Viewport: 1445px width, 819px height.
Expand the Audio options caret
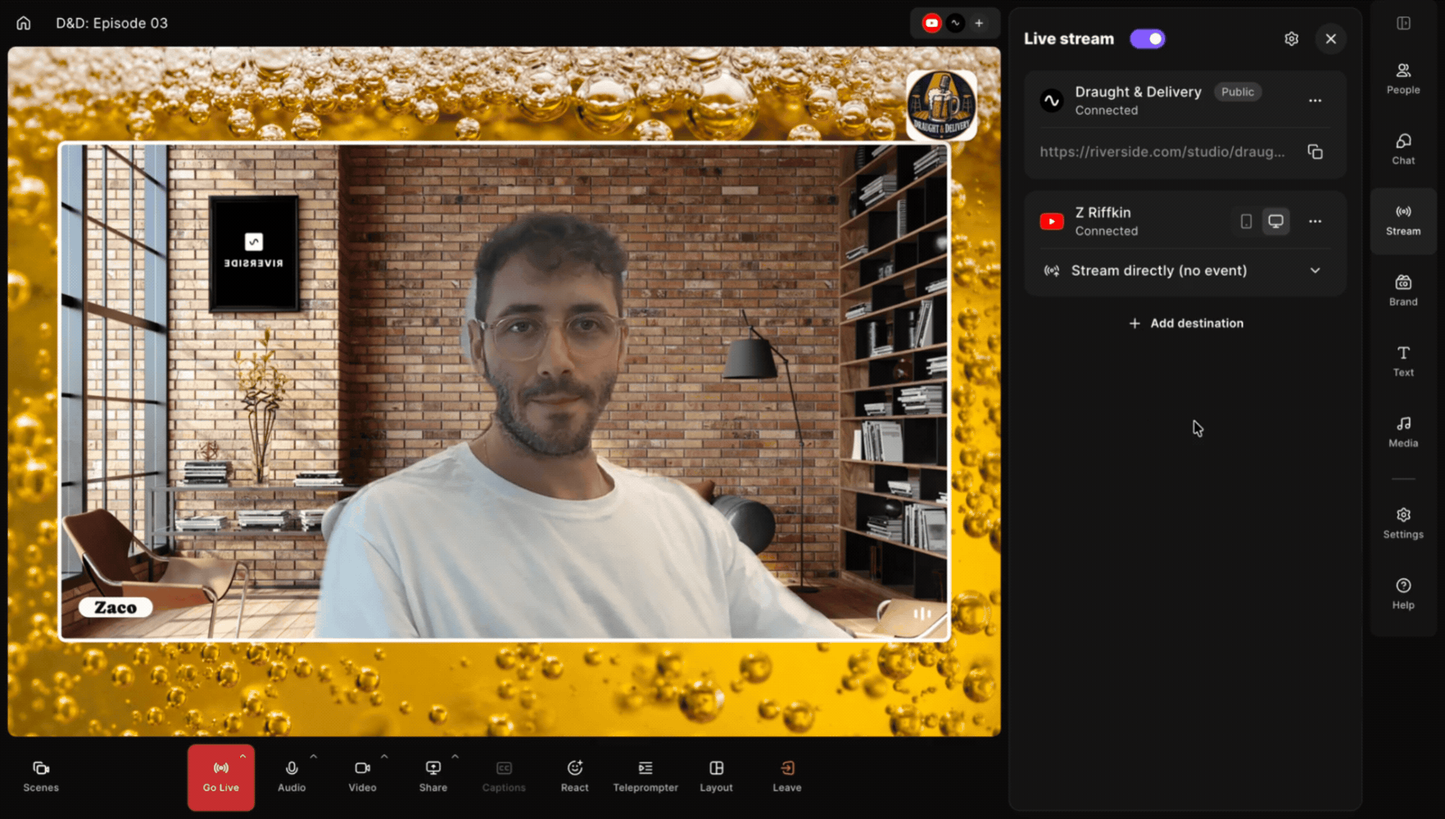coord(314,756)
